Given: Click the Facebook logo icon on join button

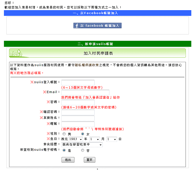Looking at the screenshot, I should tap(76, 26).
